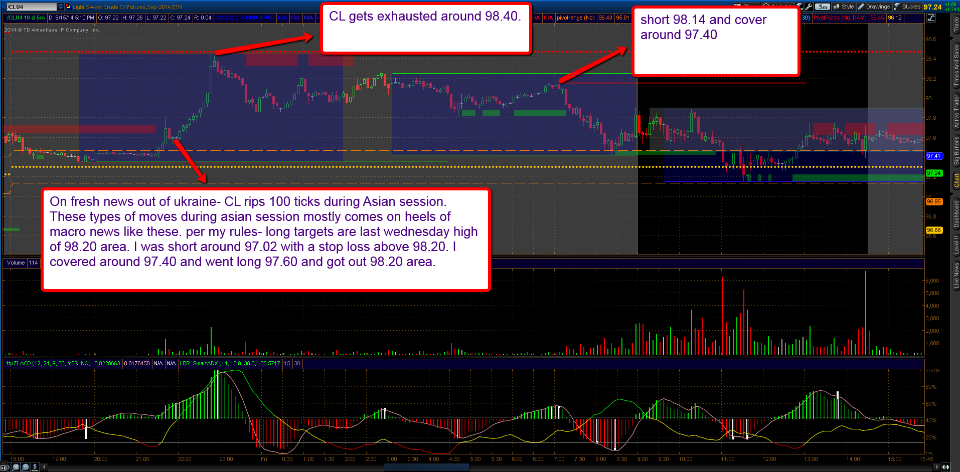Open the Style menu
960x472 pixels.
pyautogui.click(x=844, y=7)
